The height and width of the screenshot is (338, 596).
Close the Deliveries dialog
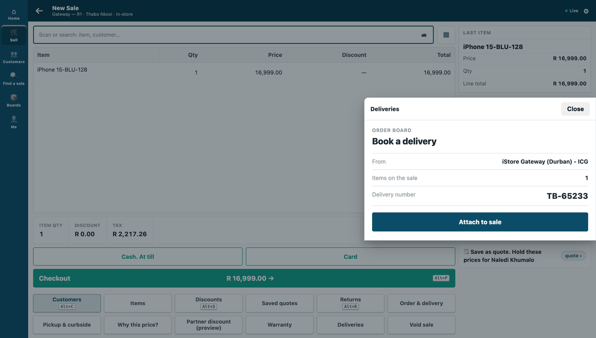pos(575,109)
